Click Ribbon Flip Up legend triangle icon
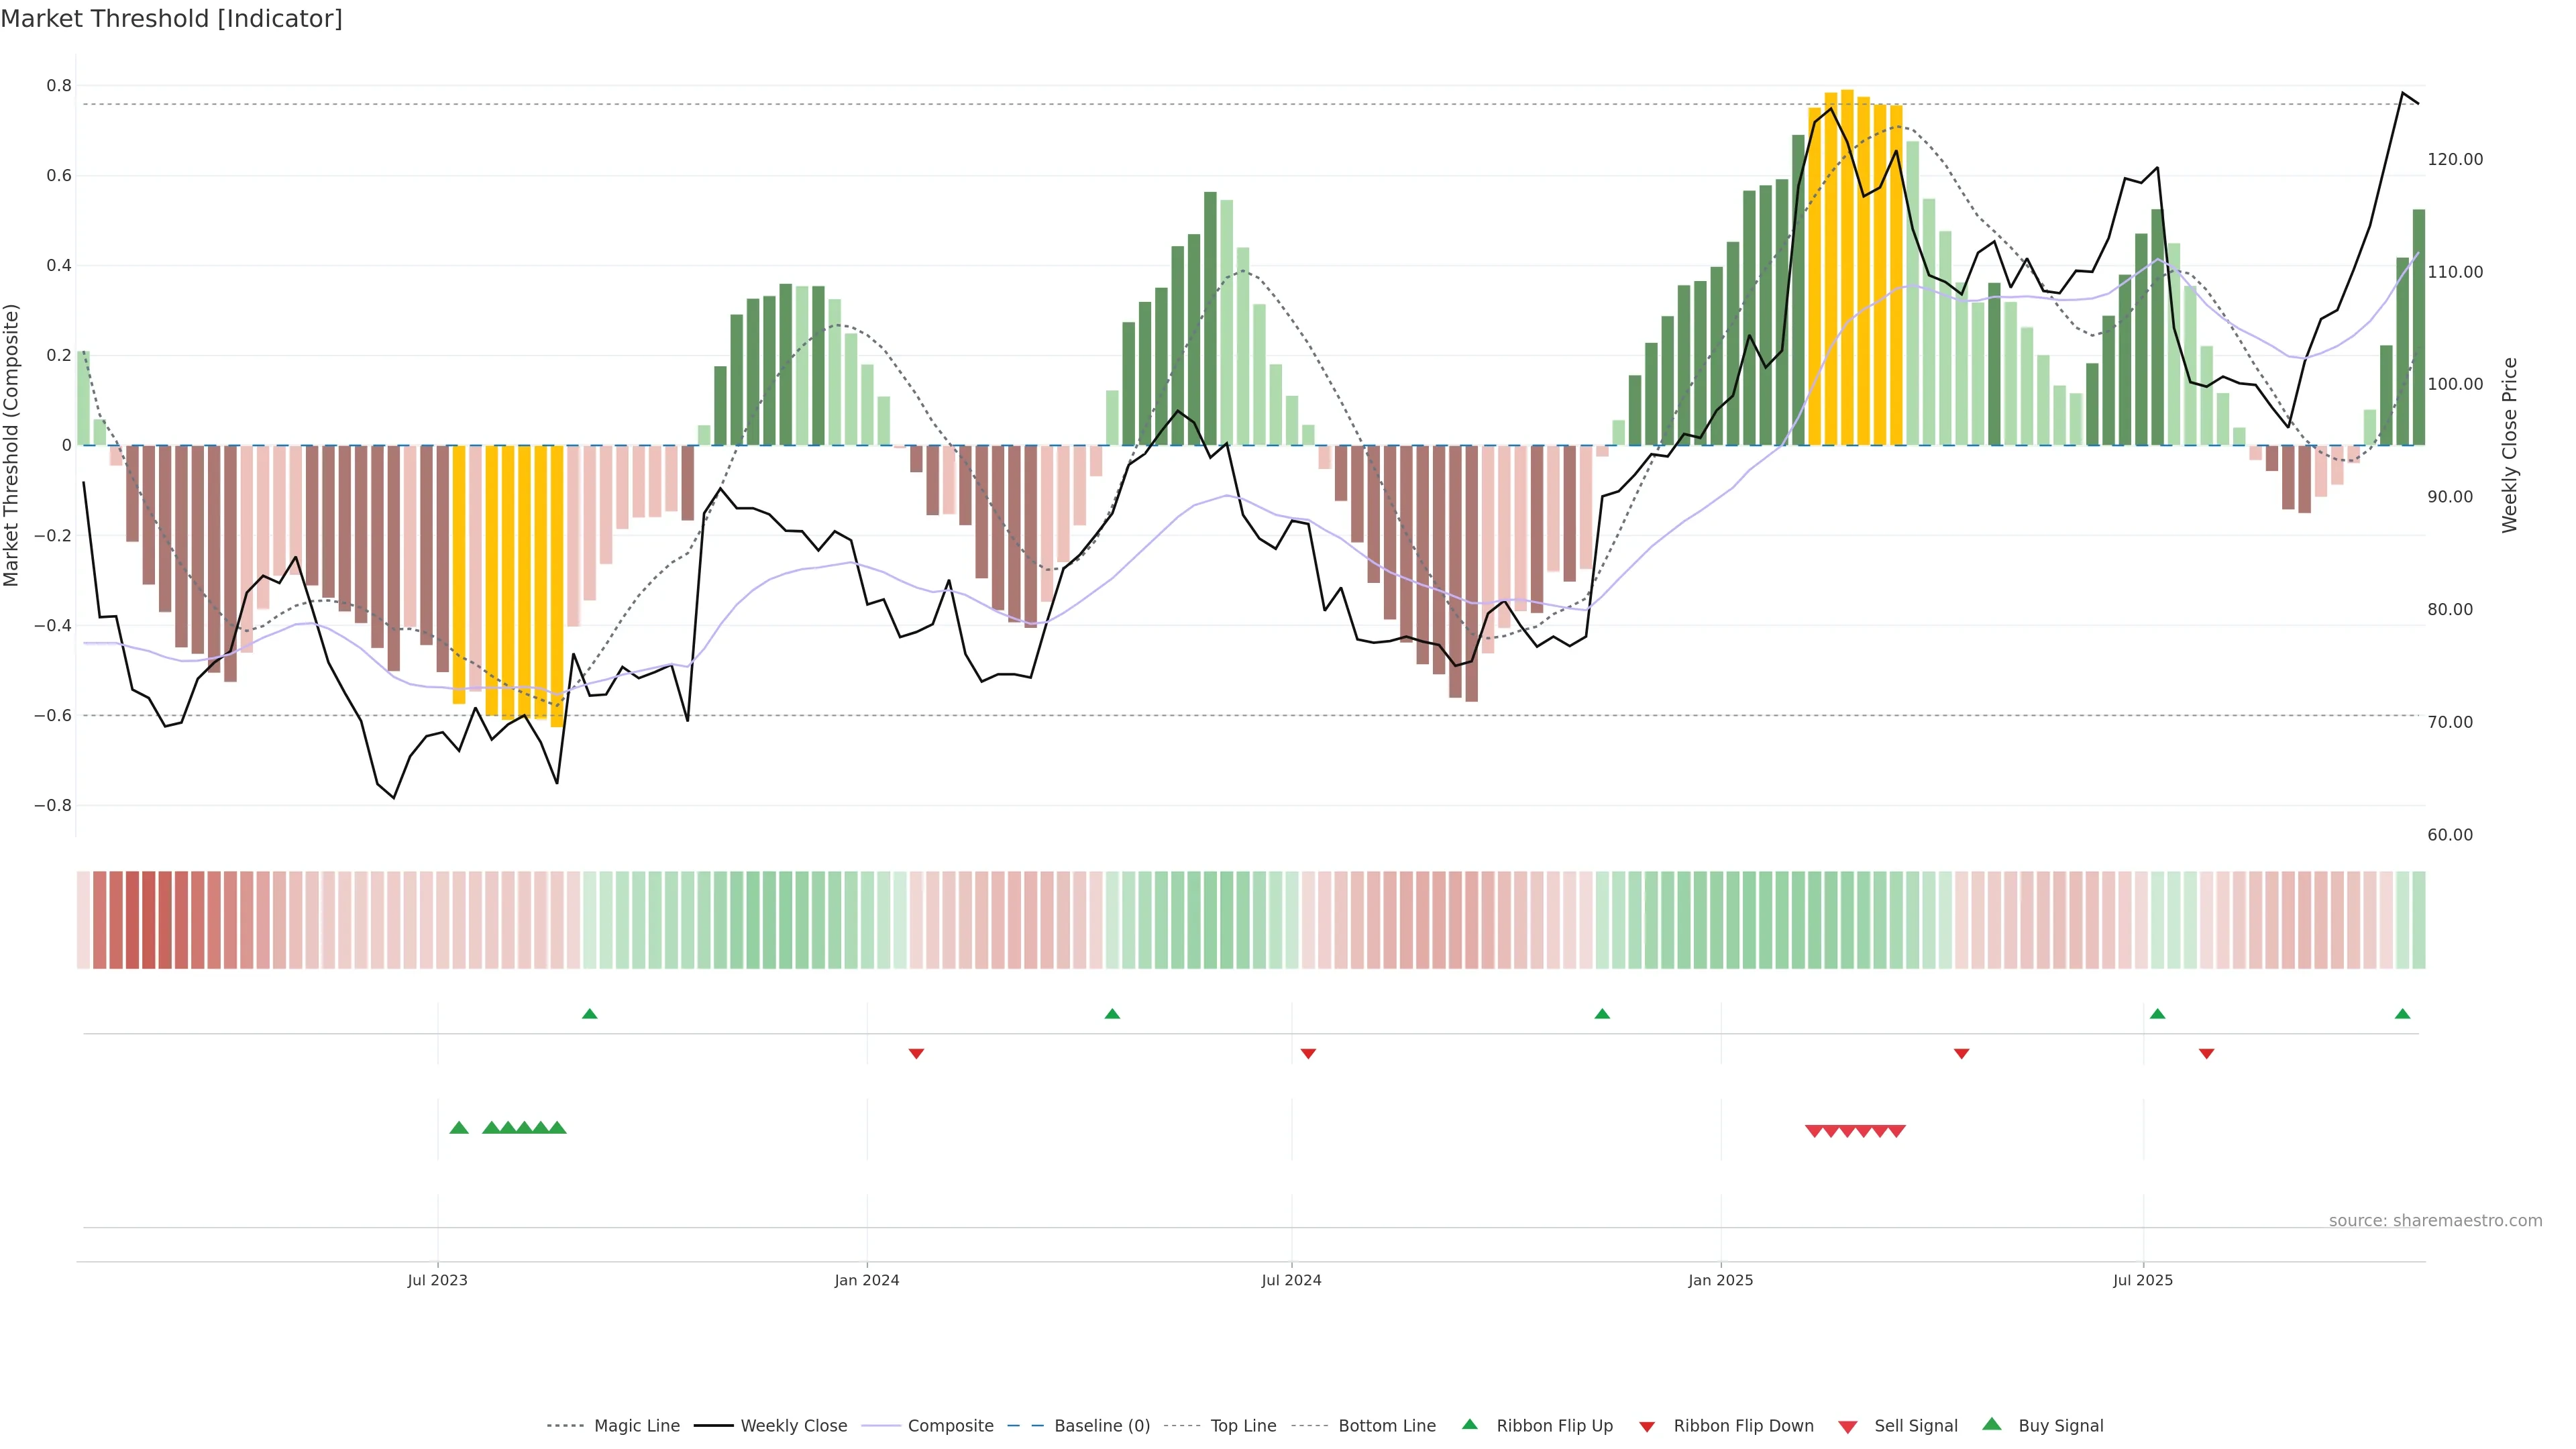This screenshot has height=1449, width=2576. [1469, 1424]
